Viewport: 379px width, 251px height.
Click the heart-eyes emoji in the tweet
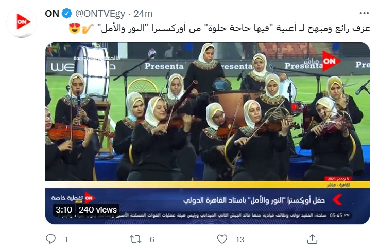tap(75, 28)
